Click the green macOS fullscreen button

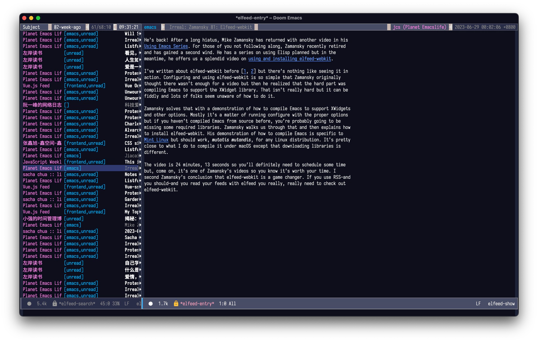(x=38, y=18)
